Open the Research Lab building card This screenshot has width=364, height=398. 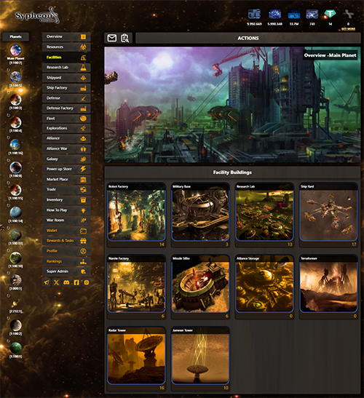coord(264,215)
